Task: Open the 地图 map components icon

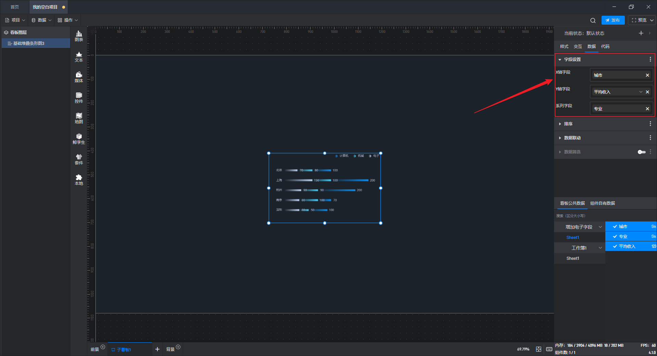Action: click(79, 118)
